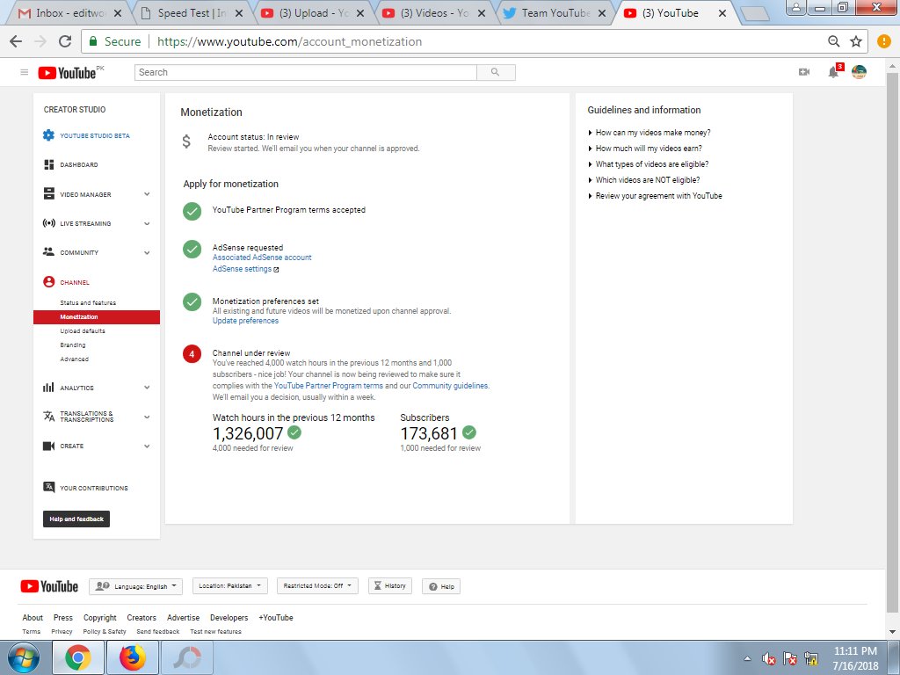The width and height of the screenshot is (900, 675).
Task: Click the Create camera icon in sidebar
Action: [x=49, y=446]
